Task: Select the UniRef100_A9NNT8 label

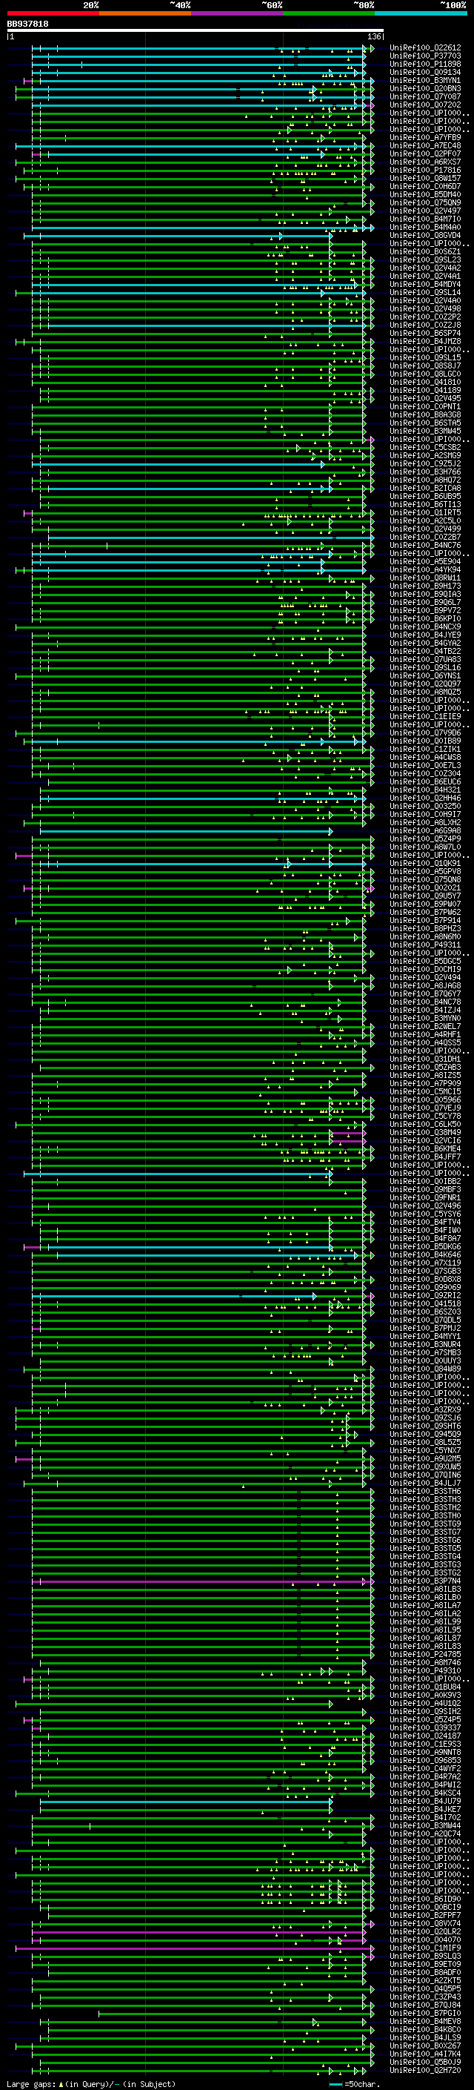Action: pyautogui.click(x=425, y=1753)
